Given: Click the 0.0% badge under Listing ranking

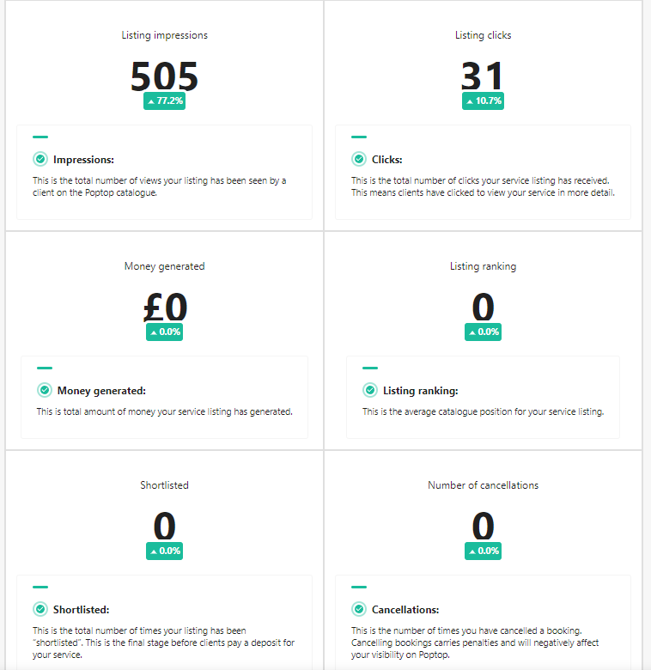Looking at the screenshot, I should pyautogui.click(x=483, y=332).
